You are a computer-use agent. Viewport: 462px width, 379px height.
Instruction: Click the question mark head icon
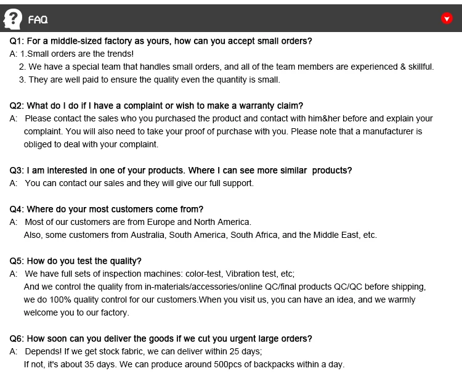tap(13, 18)
